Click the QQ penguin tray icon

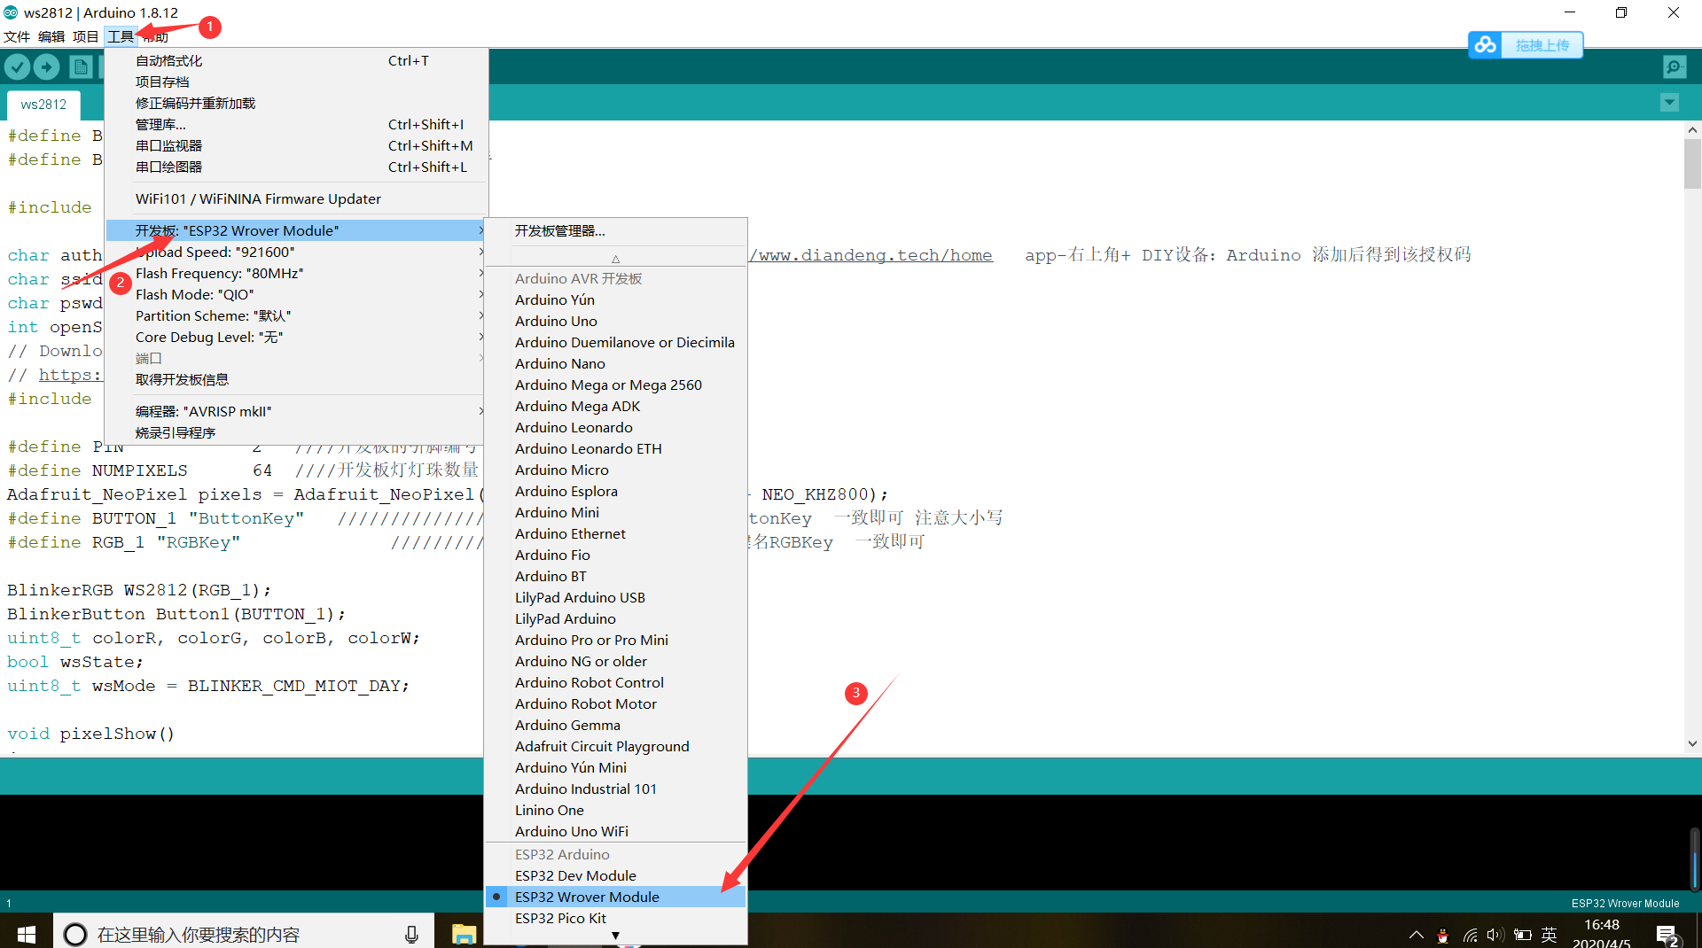(1443, 936)
